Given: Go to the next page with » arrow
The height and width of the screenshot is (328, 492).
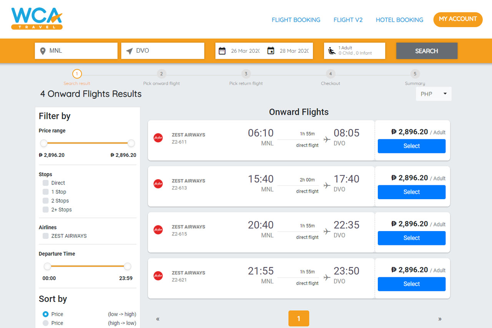Looking at the screenshot, I should 440,319.
